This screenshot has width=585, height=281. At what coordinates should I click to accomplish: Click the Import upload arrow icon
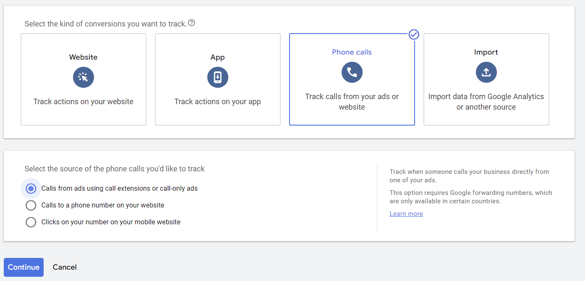(x=486, y=72)
